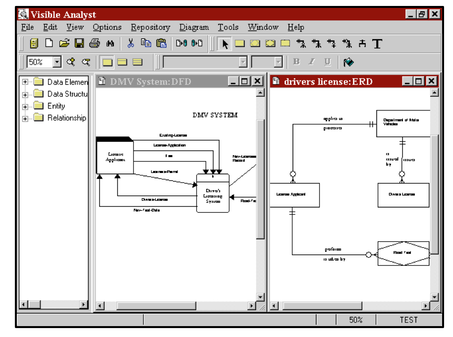Toggle Bold formatting button
Screen dimensions: 453x337
(296, 62)
